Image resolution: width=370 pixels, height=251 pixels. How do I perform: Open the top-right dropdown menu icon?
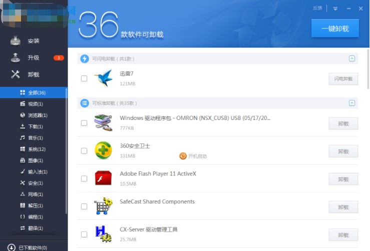coord(335,8)
